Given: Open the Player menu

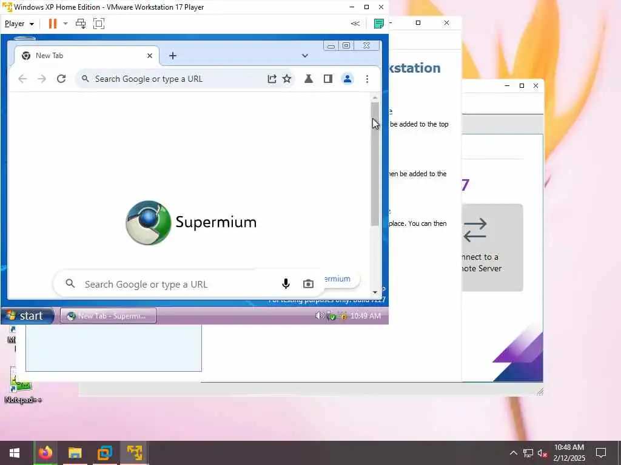Looking at the screenshot, I should (x=19, y=24).
